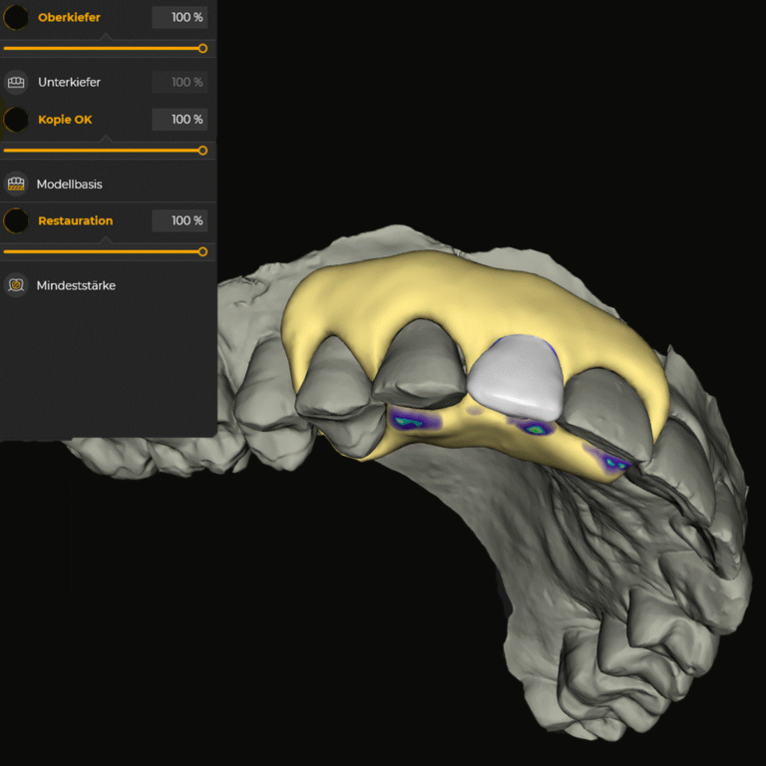Viewport: 766px width, 766px height.
Task: Edit the Oberkiefer 100 % opacity field
Action: tap(180, 18)
